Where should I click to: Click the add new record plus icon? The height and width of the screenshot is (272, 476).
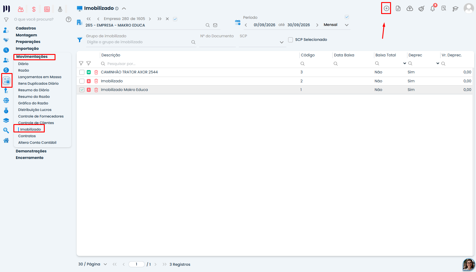(x=386, y=8)
